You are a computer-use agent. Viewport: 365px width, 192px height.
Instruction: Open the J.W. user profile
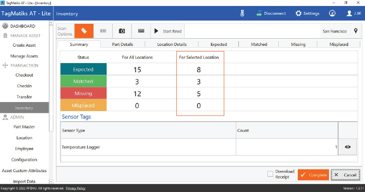tap(354, 13)
